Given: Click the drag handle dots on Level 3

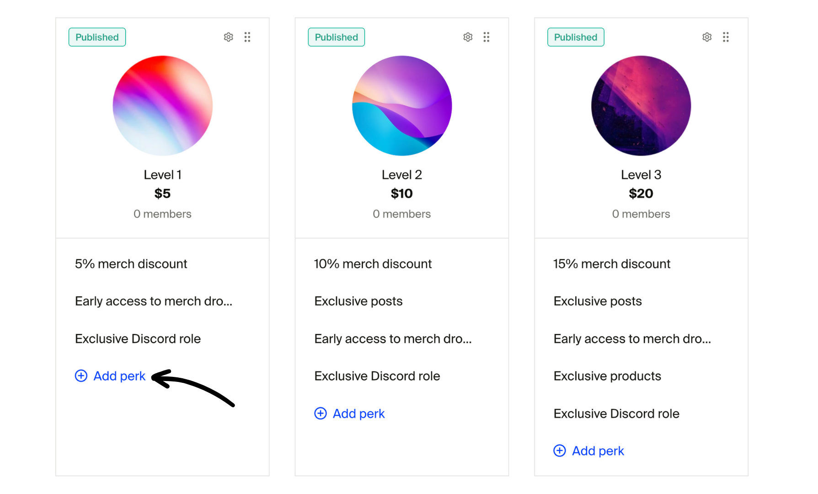Looking at the screenshot, I should pos(726,37).
